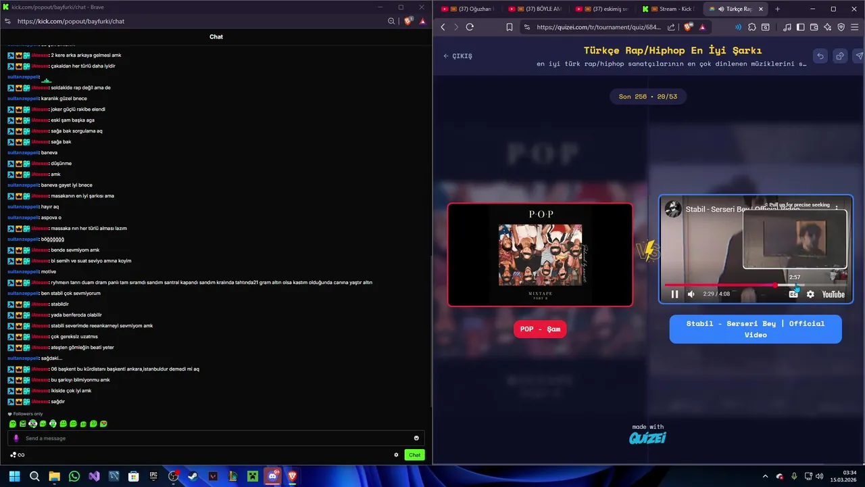Image resolution: width=865 pixels, height=487 pixels.
Task: Open Brave Shields in quizei window
Action: [x=688, y=27]
